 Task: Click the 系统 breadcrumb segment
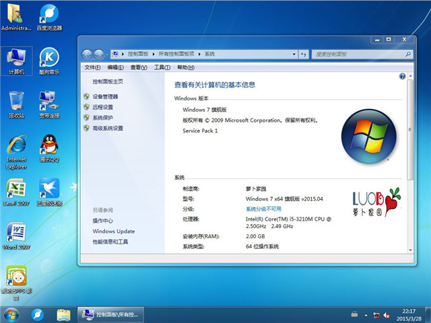click(209, 54)
